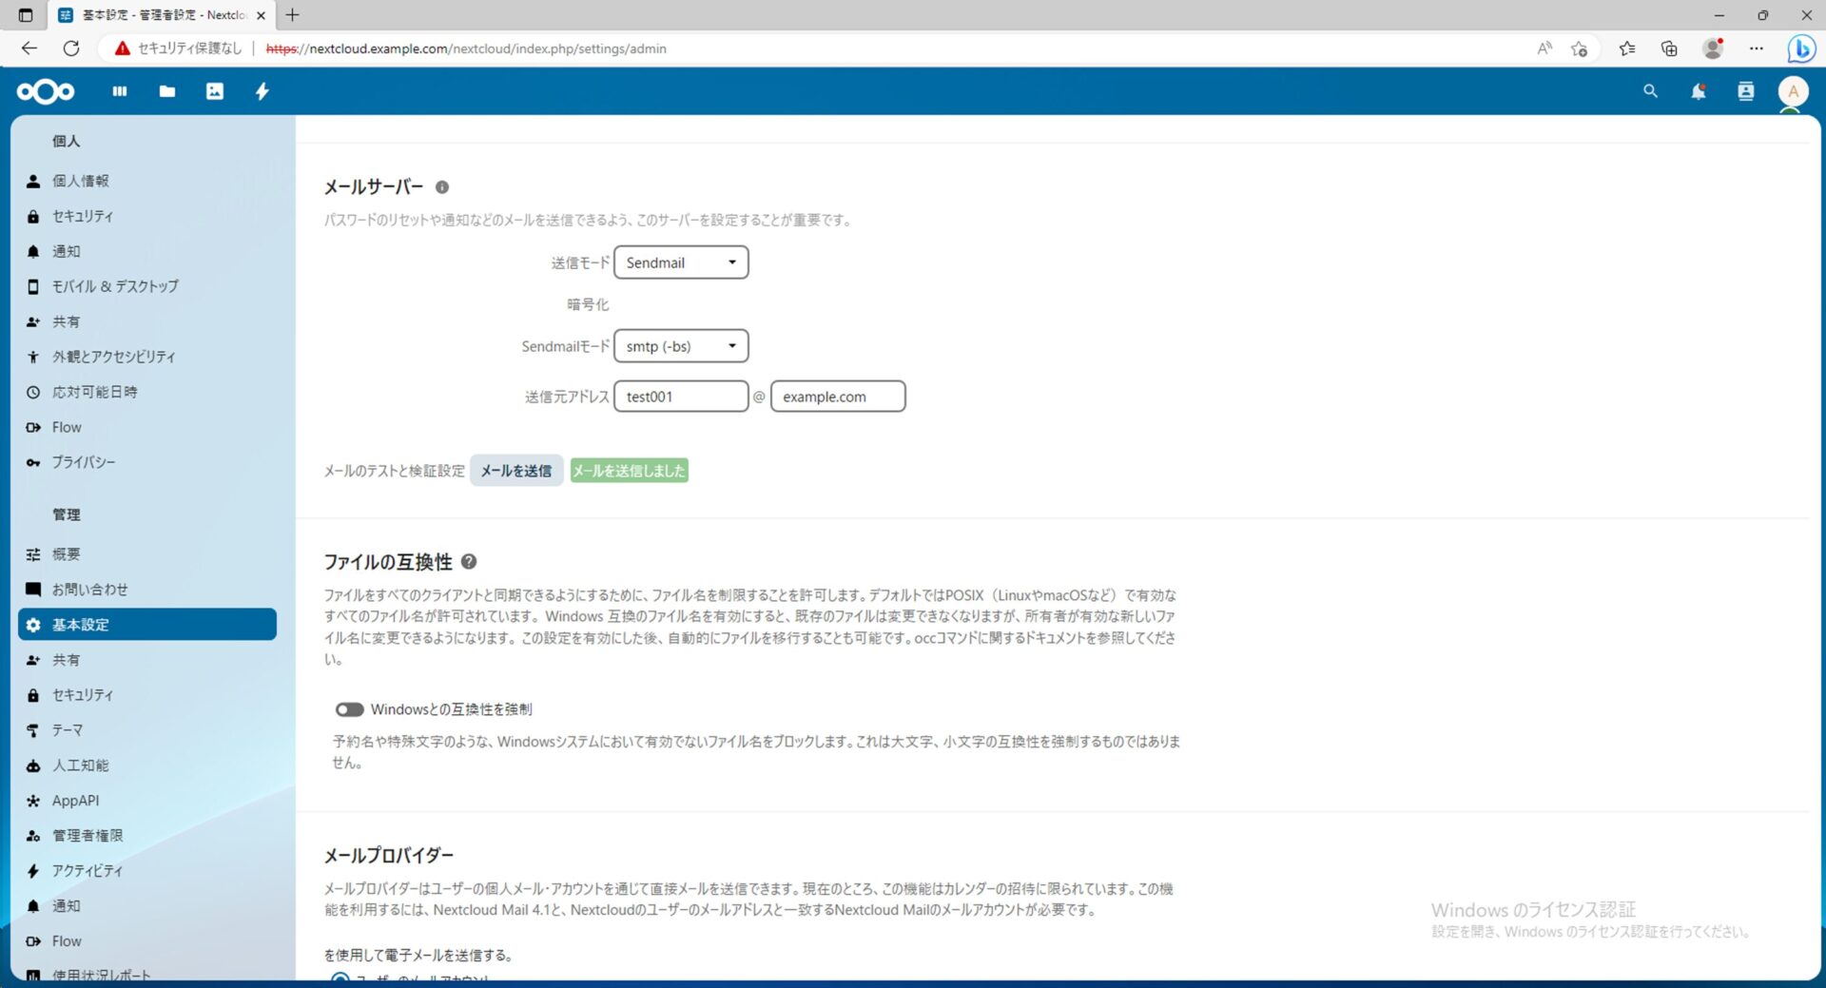
Task: Open 個人情報 in the sidebar
Action: pos(81,181)
